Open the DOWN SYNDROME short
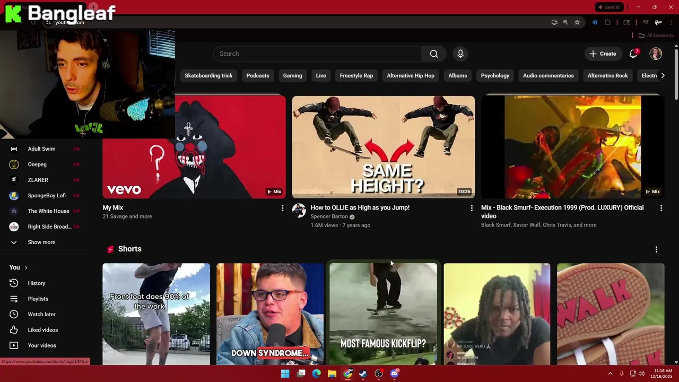 (270, 314)
